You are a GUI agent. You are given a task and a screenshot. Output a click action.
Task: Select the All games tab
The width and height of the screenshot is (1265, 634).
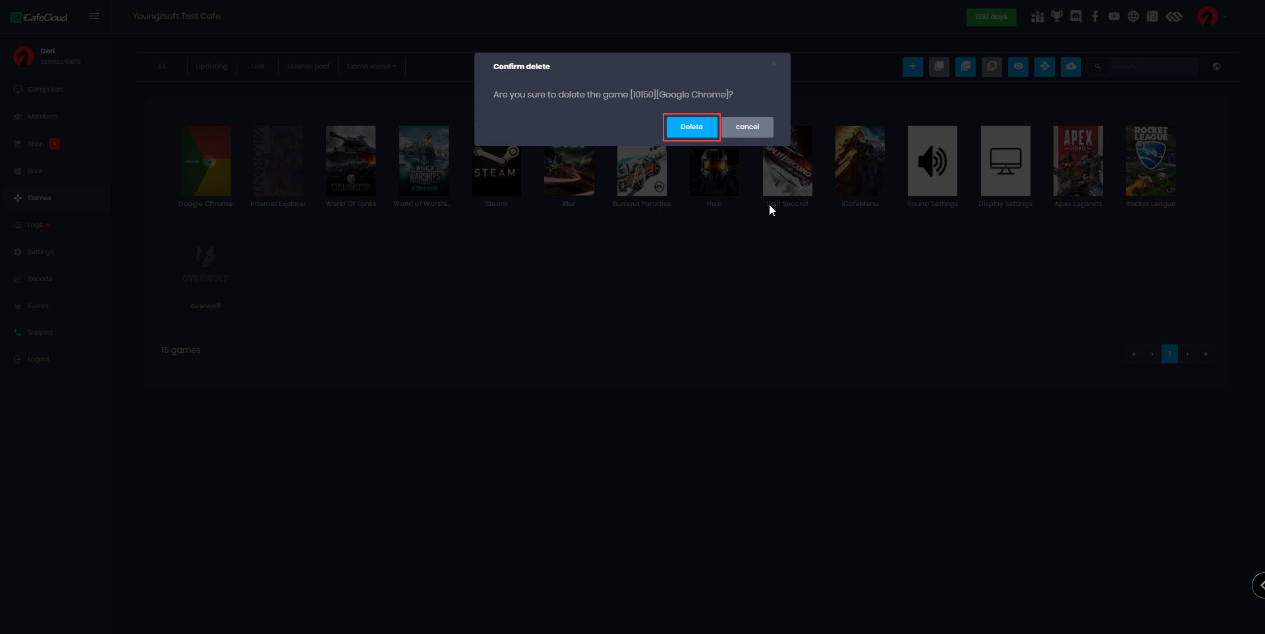pos(162,66)
